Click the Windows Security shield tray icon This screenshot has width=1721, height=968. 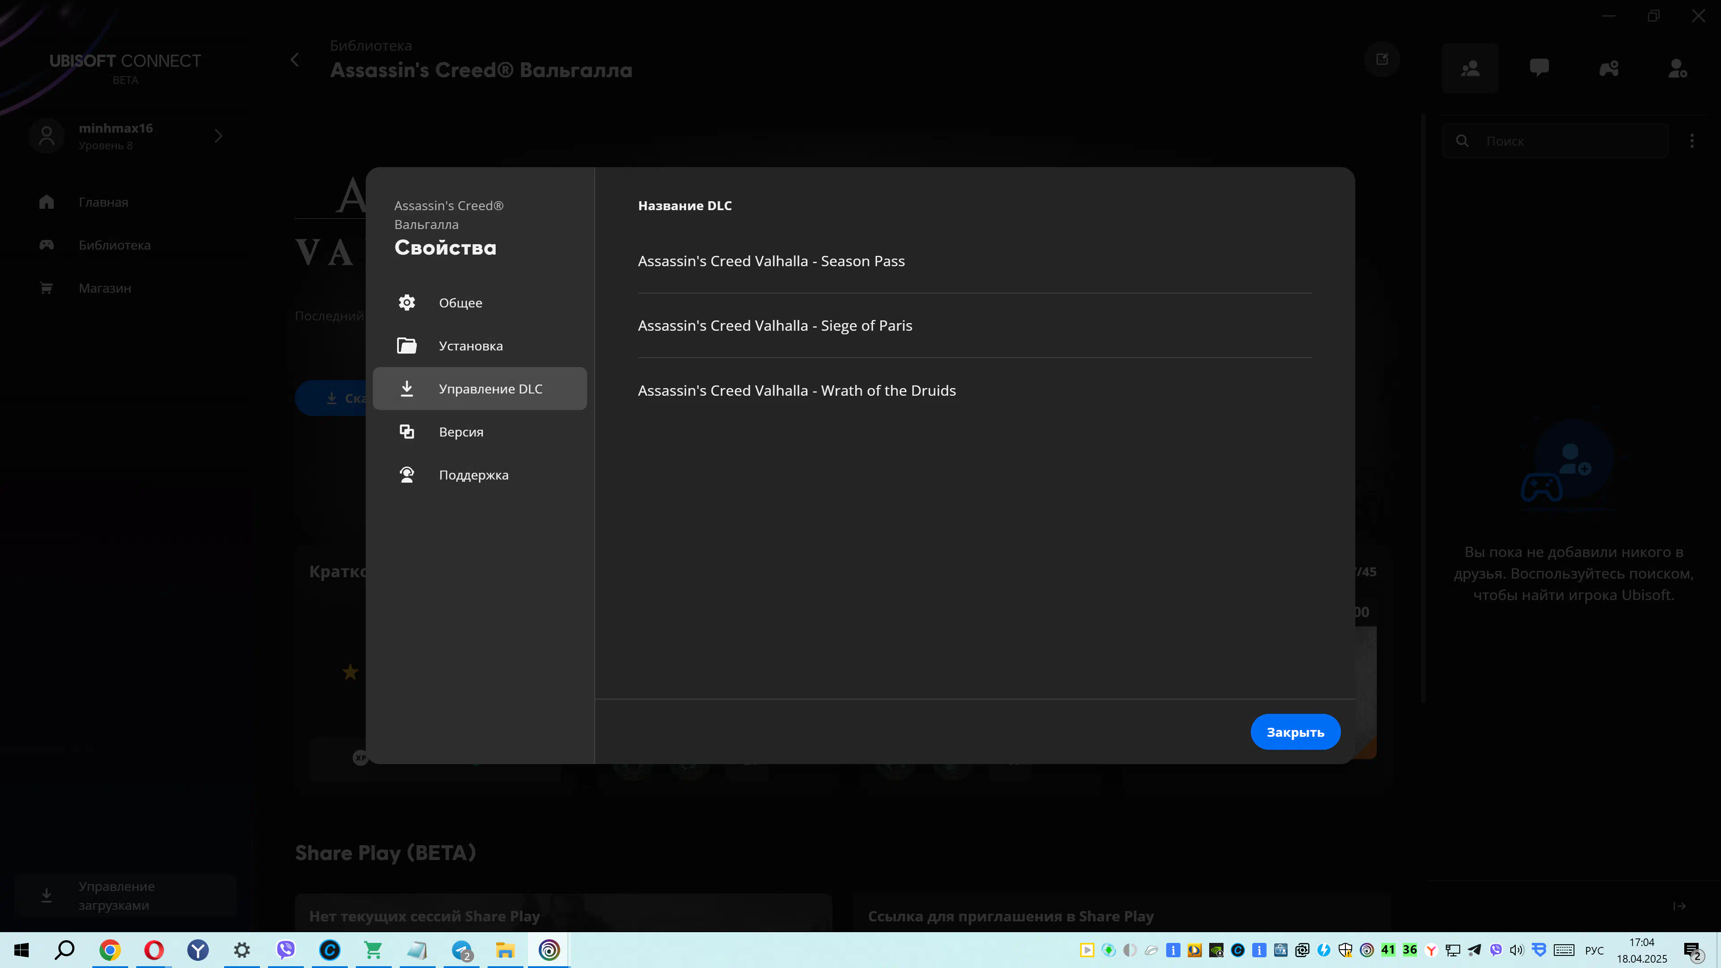click(x=1345, y=950)
